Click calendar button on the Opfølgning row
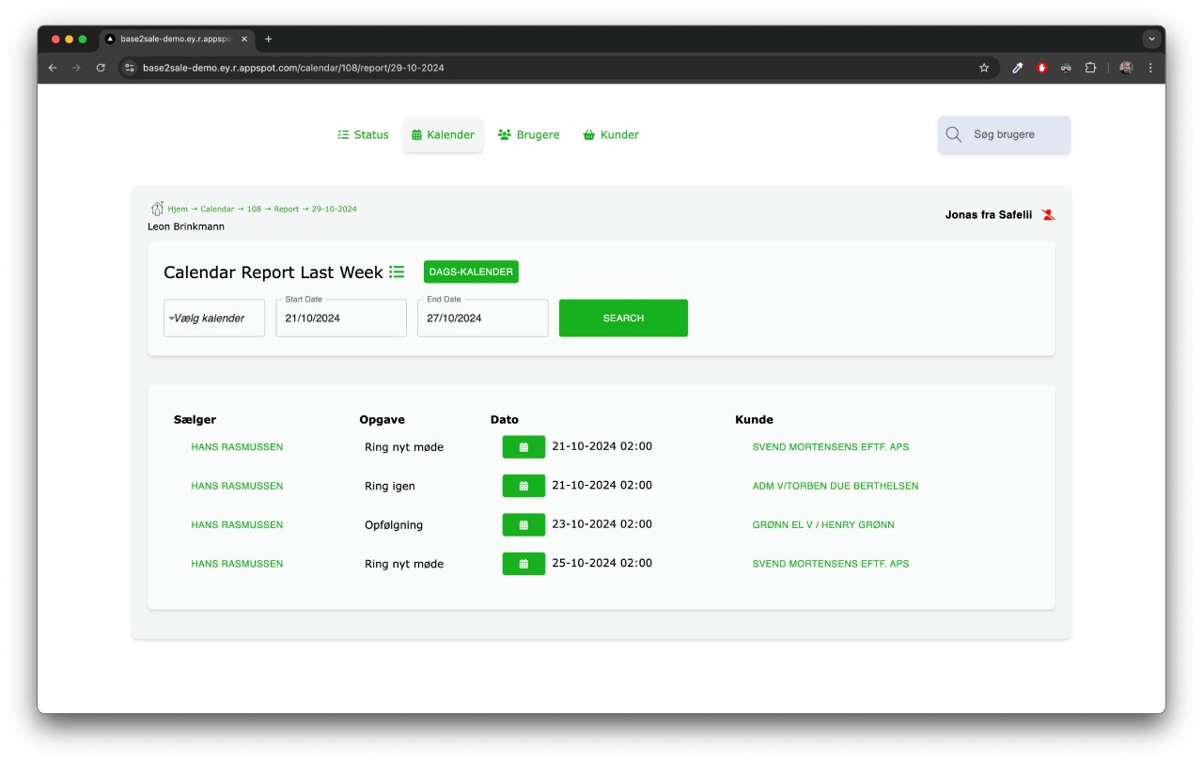The height and width of the screenshot is (763, 1203). [523, 524]
